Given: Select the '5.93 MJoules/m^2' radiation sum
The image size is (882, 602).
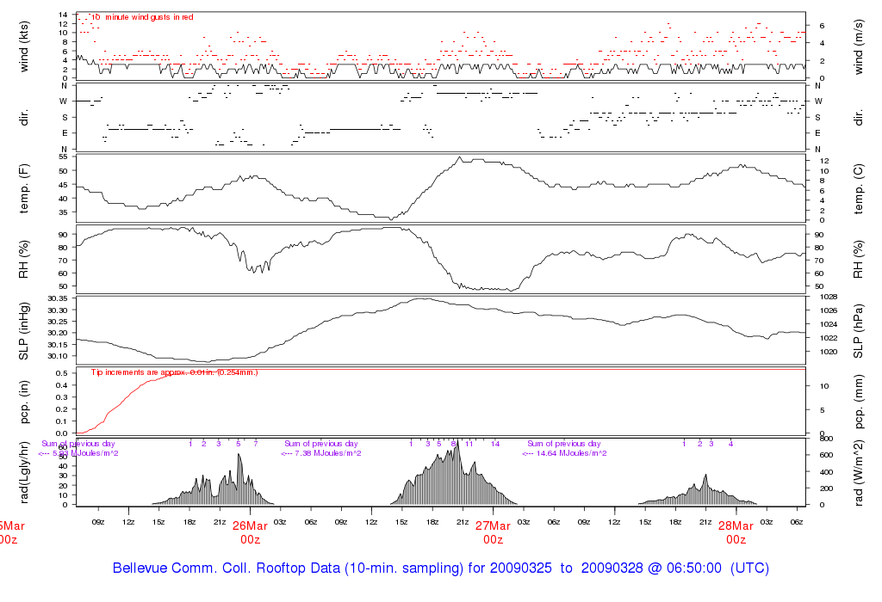Looking at the screenshot, I should (85, 453).
